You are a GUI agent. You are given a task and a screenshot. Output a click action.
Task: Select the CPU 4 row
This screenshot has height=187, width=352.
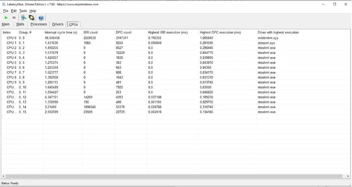point(176,58)
